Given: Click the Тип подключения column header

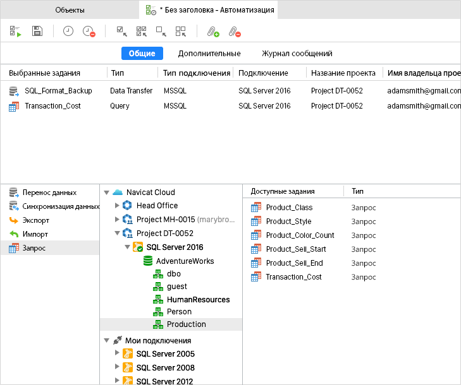Looking at the screenshot, I should point(196,73).
